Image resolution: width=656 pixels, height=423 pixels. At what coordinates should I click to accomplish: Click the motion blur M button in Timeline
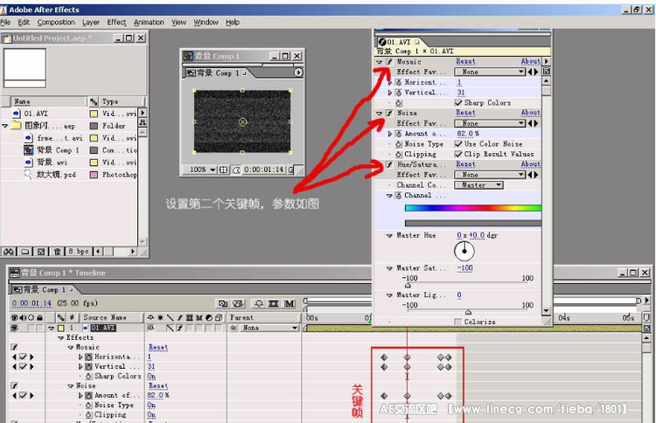[x=290, y=303]
